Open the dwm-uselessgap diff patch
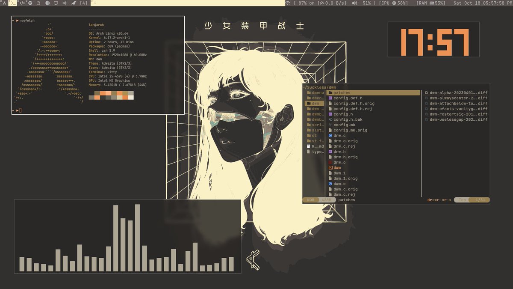This screenshot has width=513, height=289. (x=456, y=119)
